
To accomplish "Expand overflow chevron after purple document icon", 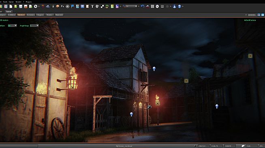I will click(120, 6).
